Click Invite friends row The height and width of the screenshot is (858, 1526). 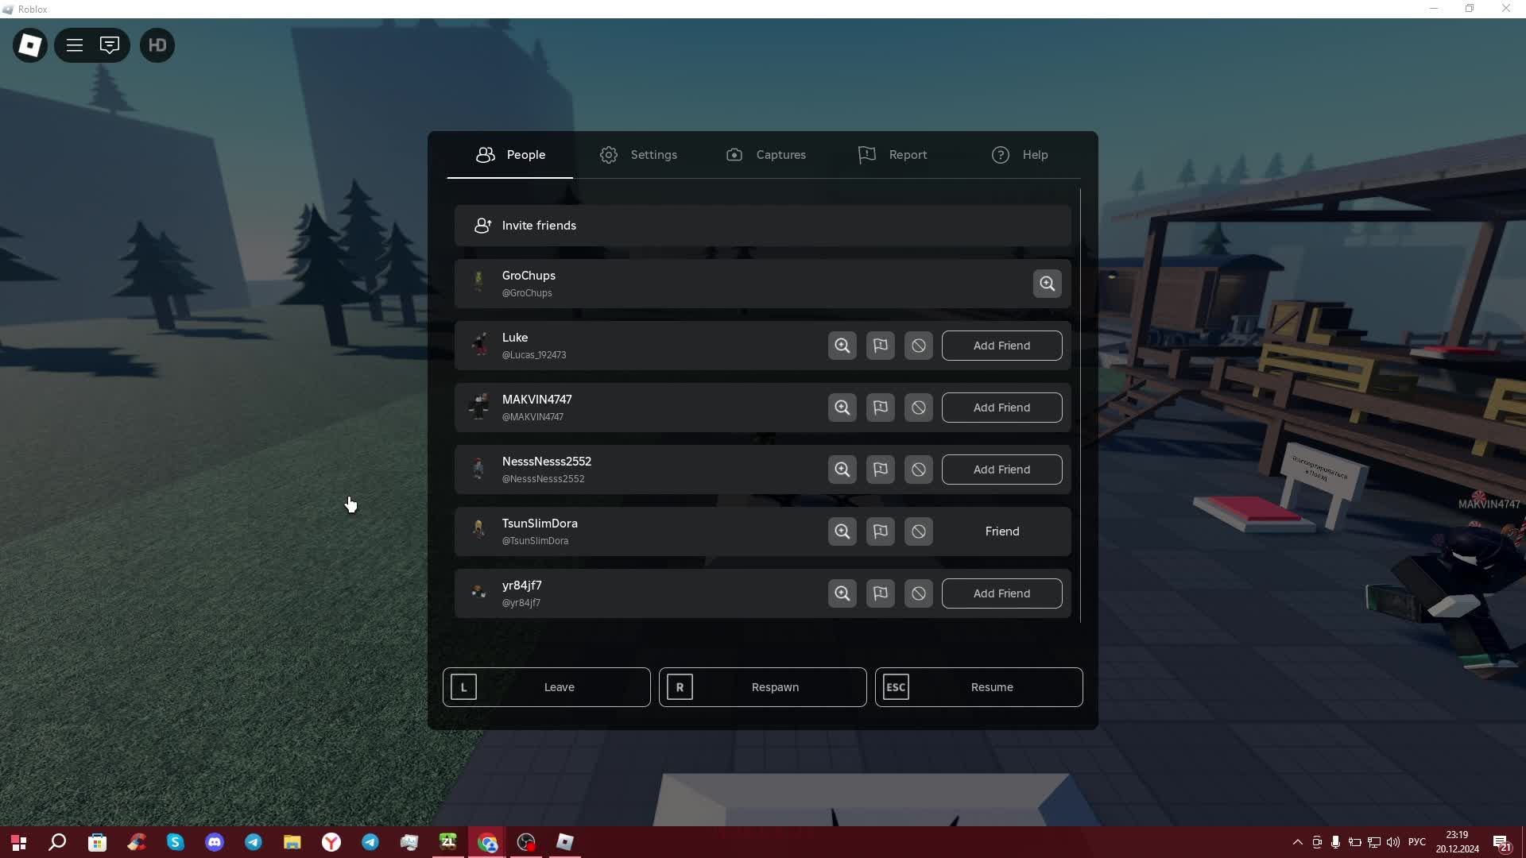[762, 226]
